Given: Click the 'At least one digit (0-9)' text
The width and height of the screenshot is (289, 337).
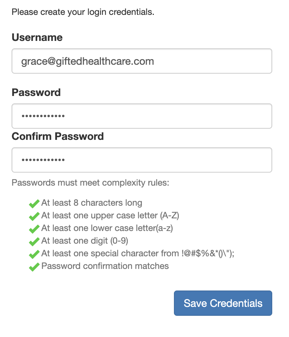Looking at the screenshot, I should pos(85,241).
